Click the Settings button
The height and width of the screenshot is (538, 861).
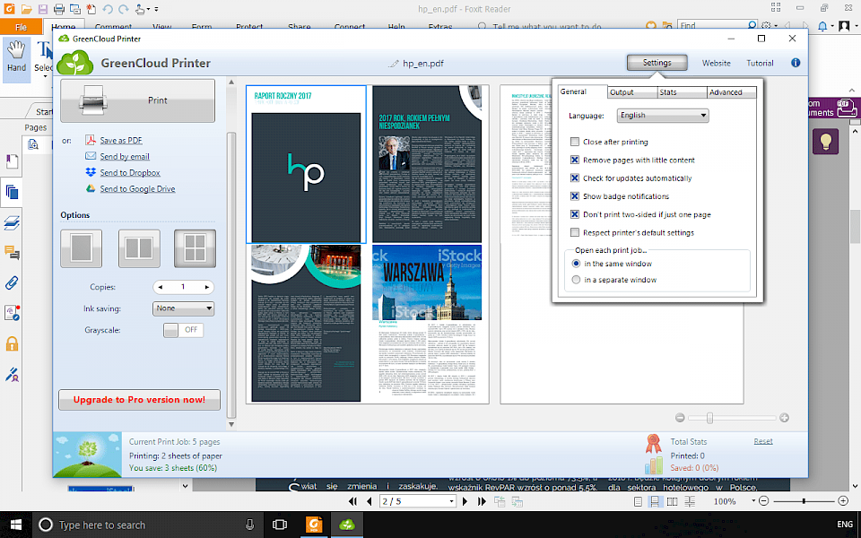(x=657, y=63)
